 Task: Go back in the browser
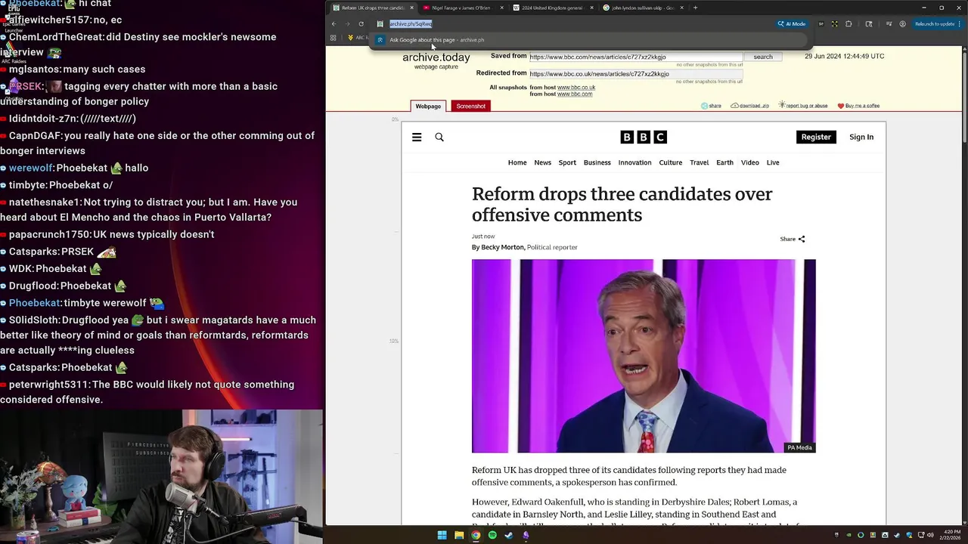click(334, 24)
